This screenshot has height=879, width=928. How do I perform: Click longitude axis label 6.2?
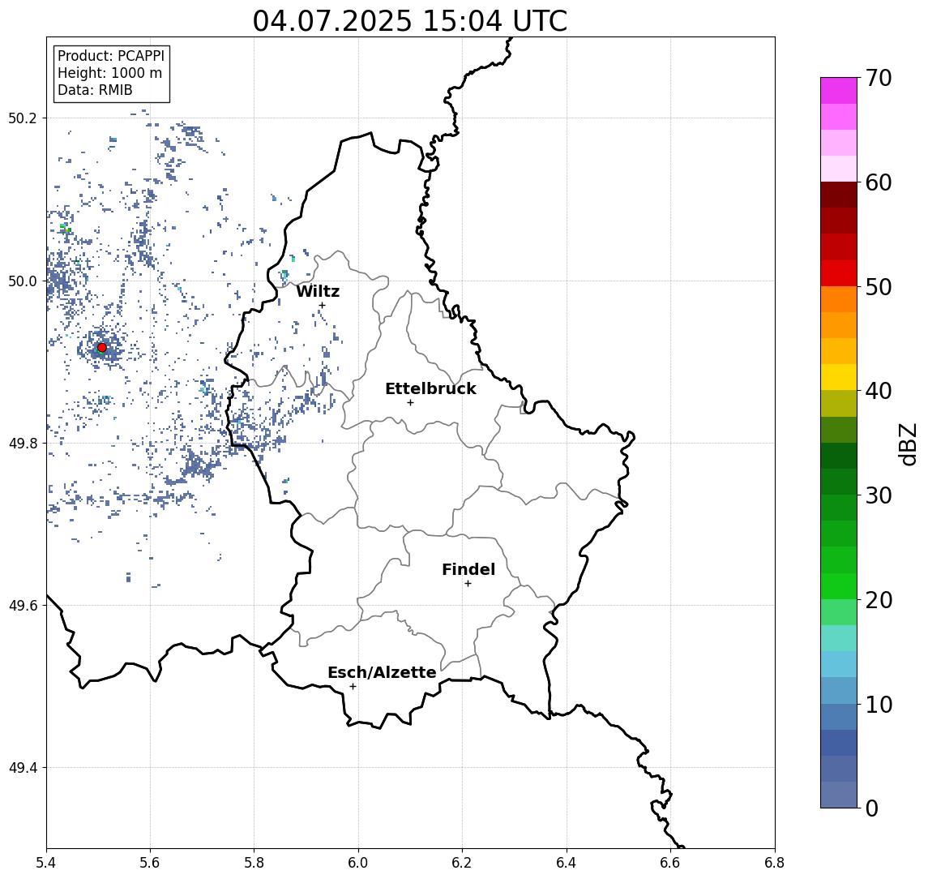tap(462, 863)
